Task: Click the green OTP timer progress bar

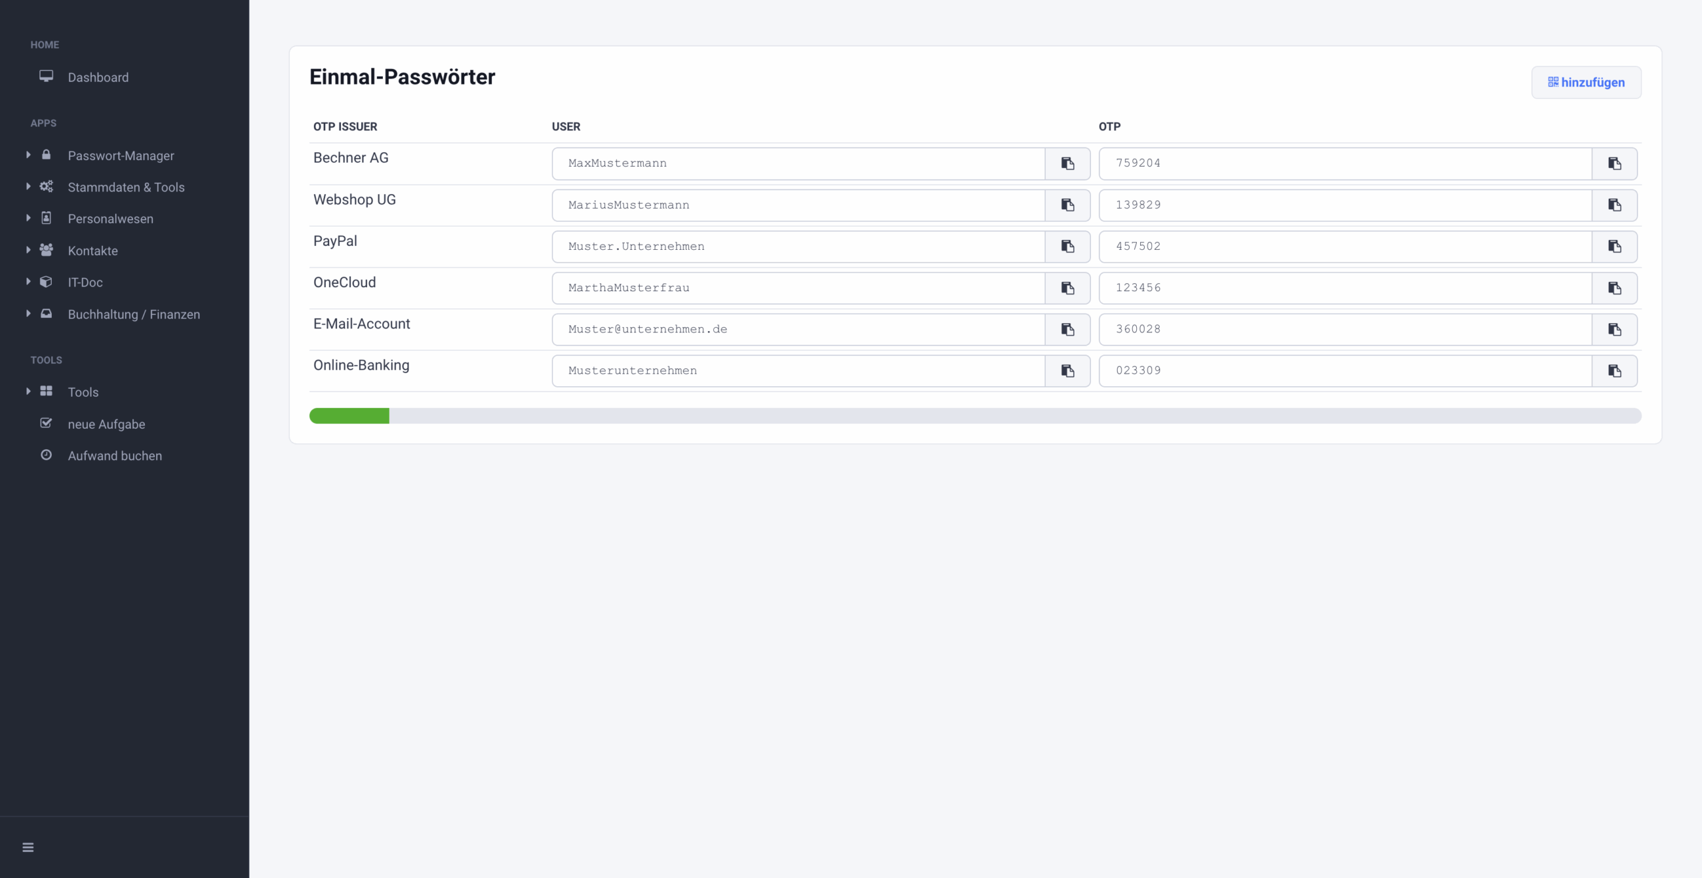Action: point(349,416)
